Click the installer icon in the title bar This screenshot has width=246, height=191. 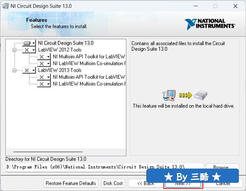5,6
